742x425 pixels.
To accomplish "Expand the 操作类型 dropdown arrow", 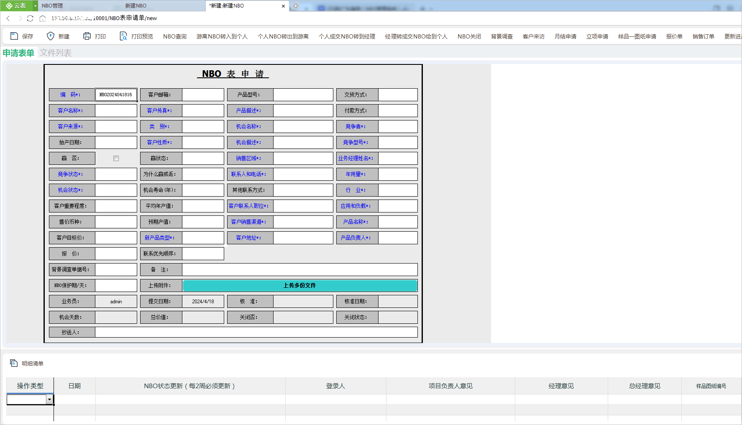I will click(x=49, y=399).
